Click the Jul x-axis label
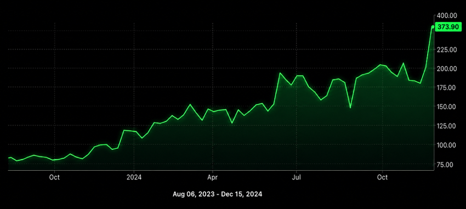466x209 pixels. [x=296, y=178]
